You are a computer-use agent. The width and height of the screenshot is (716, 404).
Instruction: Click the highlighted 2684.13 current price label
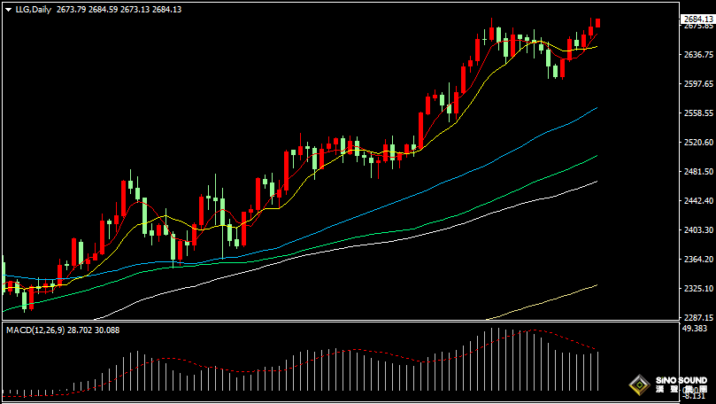tap(698, 19)
